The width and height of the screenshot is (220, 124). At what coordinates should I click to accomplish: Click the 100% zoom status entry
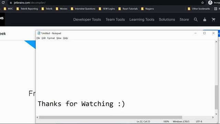pos(166,122)
